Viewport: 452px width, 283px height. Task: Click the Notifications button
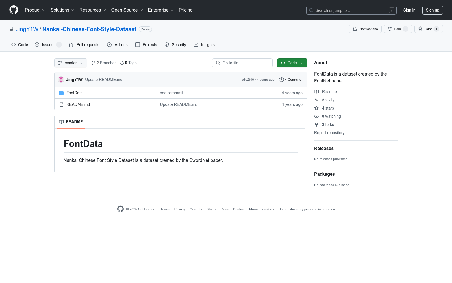tap(365, 29)
